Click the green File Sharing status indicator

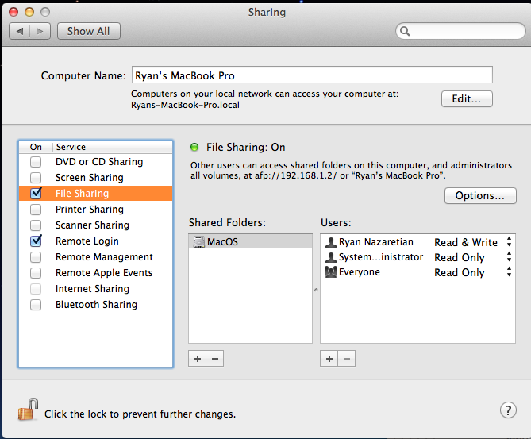(194, 147)
